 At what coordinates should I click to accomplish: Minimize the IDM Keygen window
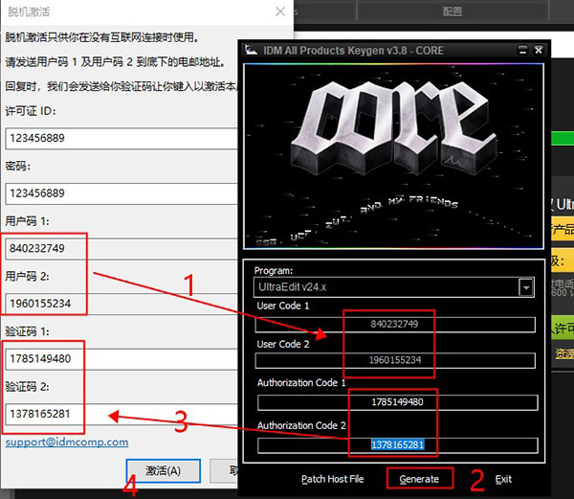(x=521, y=50)
